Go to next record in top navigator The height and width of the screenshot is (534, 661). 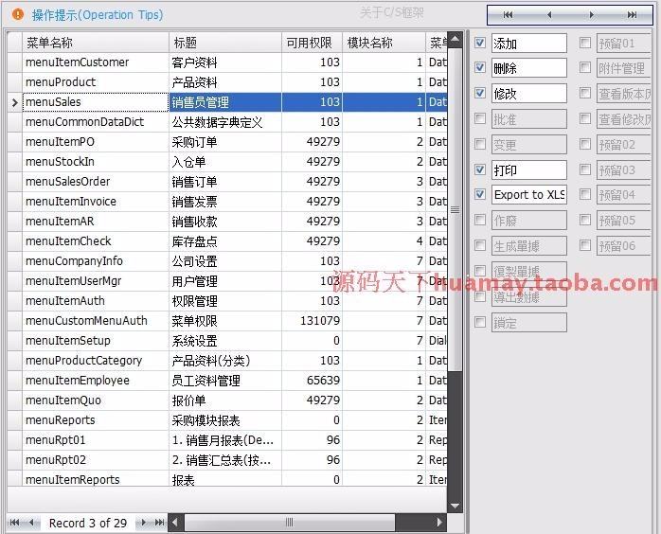(x=591, y=15)
